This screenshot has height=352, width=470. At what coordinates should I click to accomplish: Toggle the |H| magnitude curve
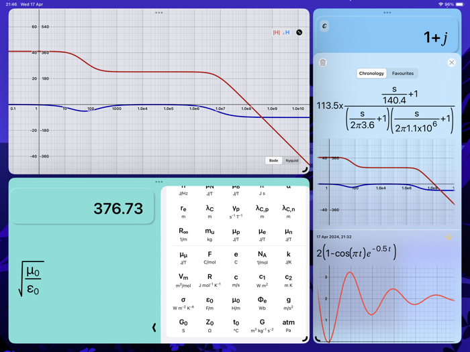click(x=276, y=32)
